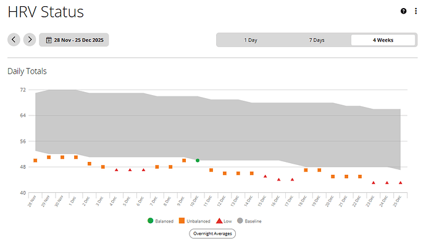Click the 64 y-axis label
Image resolution: width=426 pixels, height=241 pixels.
(23, 116)
